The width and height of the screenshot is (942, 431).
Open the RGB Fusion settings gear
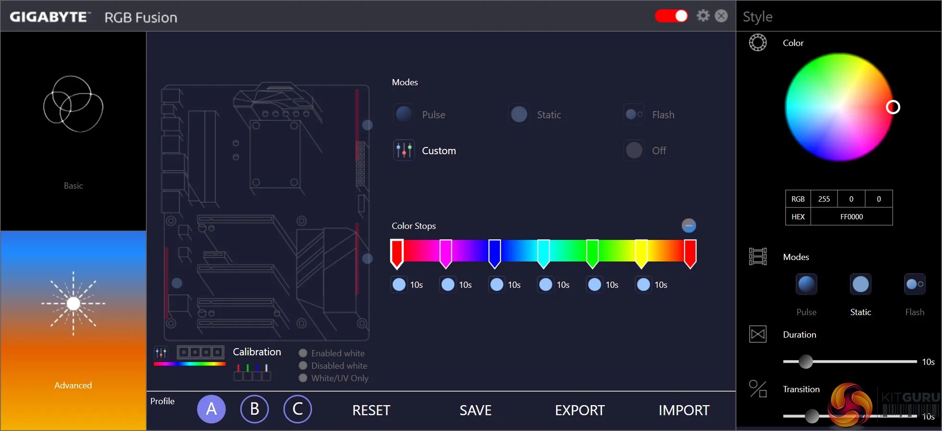[703, 15]
